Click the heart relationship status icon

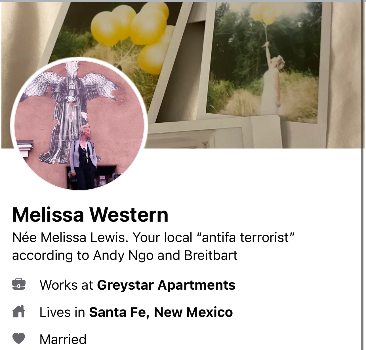tap(19, 338)
